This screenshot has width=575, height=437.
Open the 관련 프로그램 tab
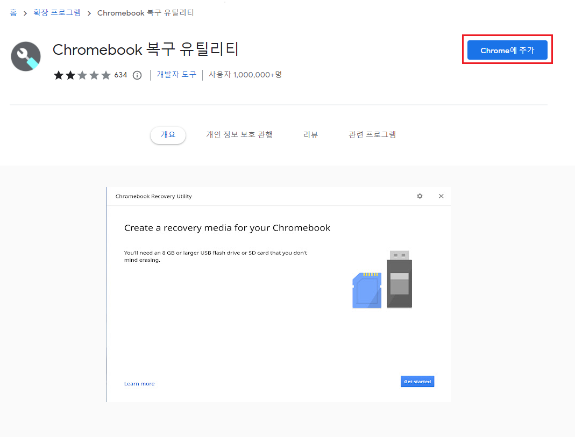(x=372, y=135)
